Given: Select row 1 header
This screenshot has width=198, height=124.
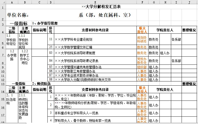Looking at the screenshot, I should [3, 7].
